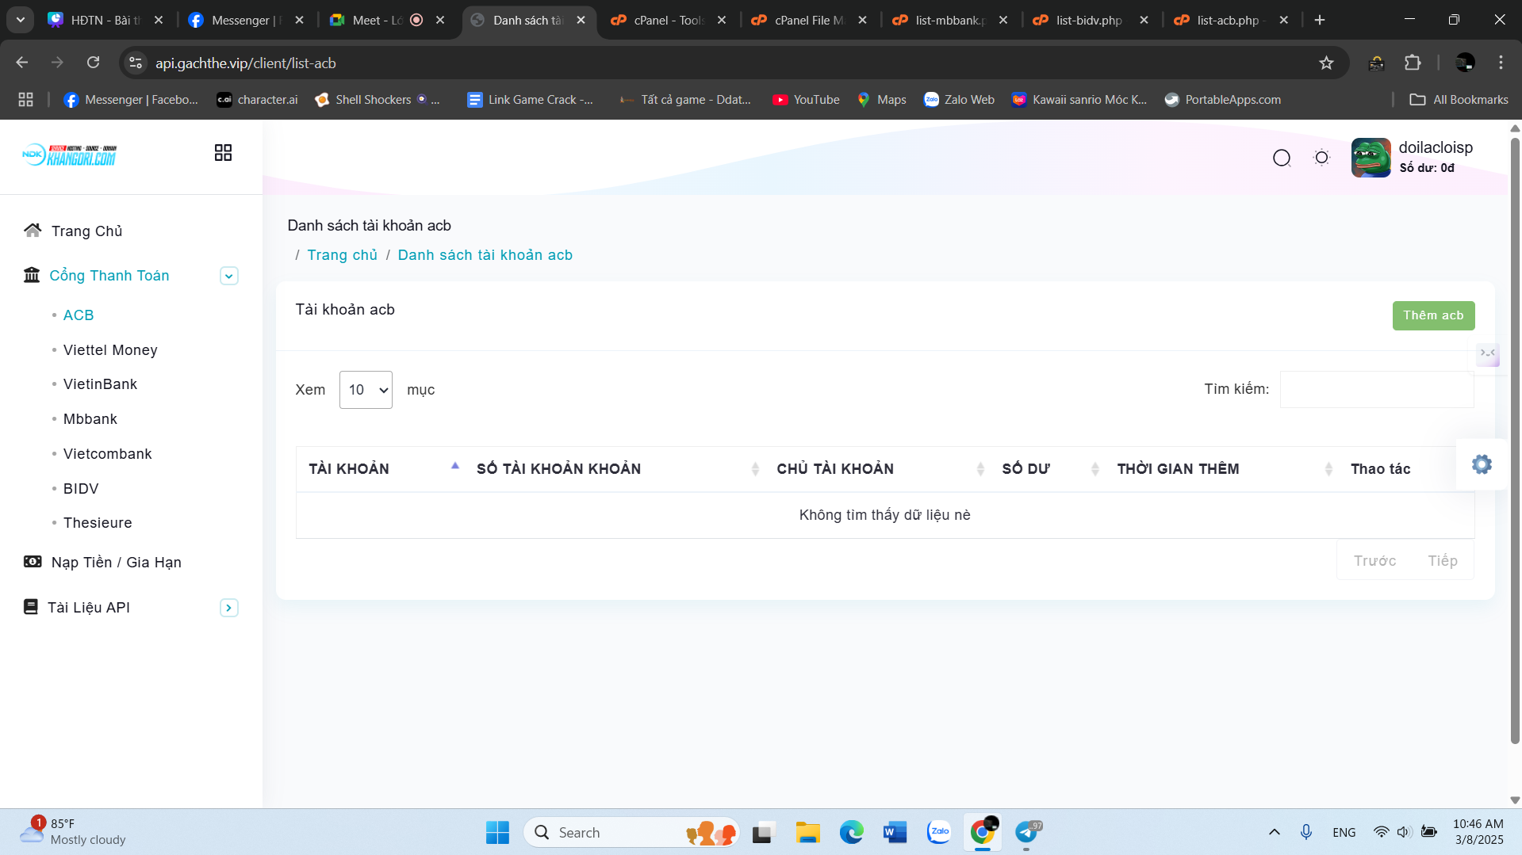The height and width of the screenshot is (855, 1522).
Task: Bookmark this page with the star icon
Action: pos(1326,63)
